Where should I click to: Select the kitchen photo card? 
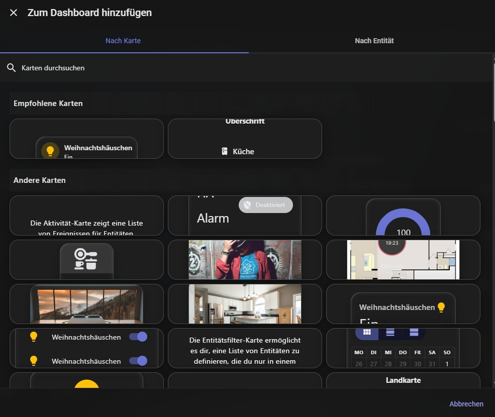pos(245,304)
